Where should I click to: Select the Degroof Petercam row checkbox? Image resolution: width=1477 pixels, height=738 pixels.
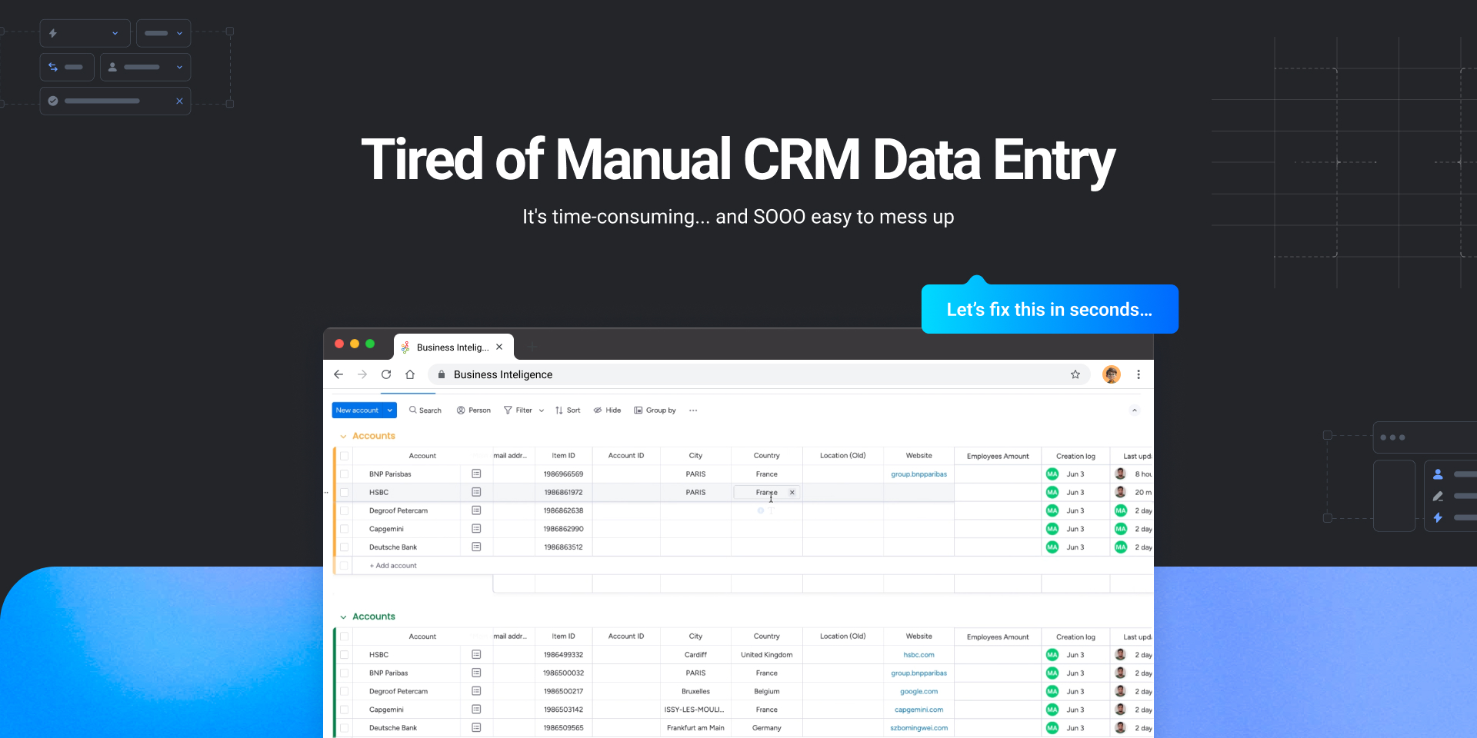(x=344, y=511)
